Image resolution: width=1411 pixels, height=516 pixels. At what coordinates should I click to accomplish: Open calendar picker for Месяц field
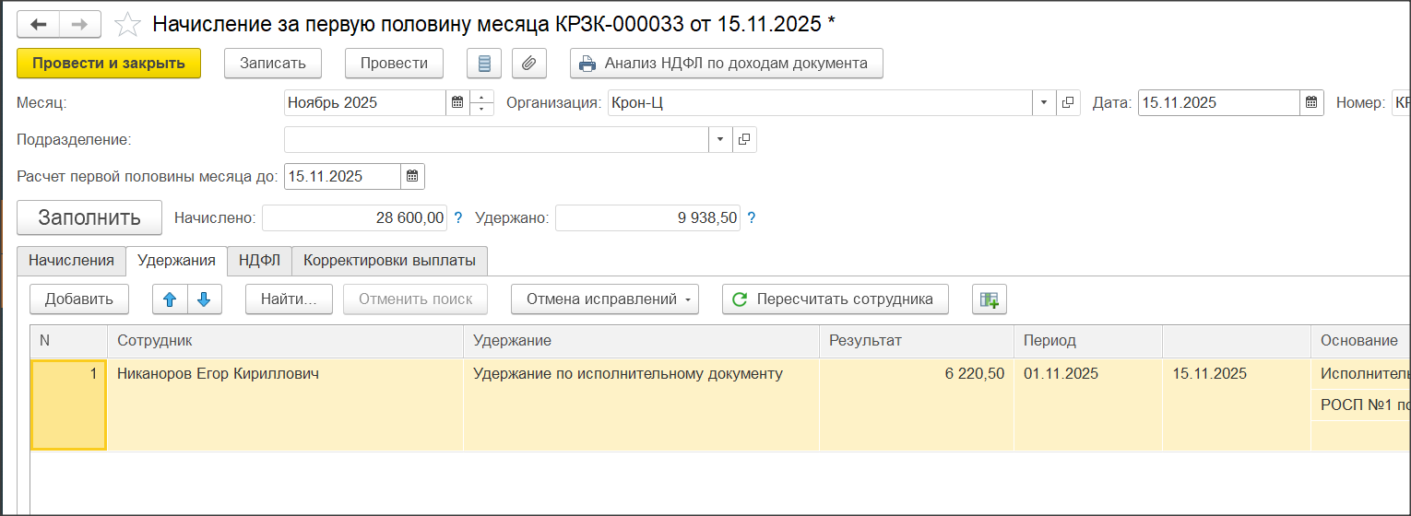[x=456, y=103]
